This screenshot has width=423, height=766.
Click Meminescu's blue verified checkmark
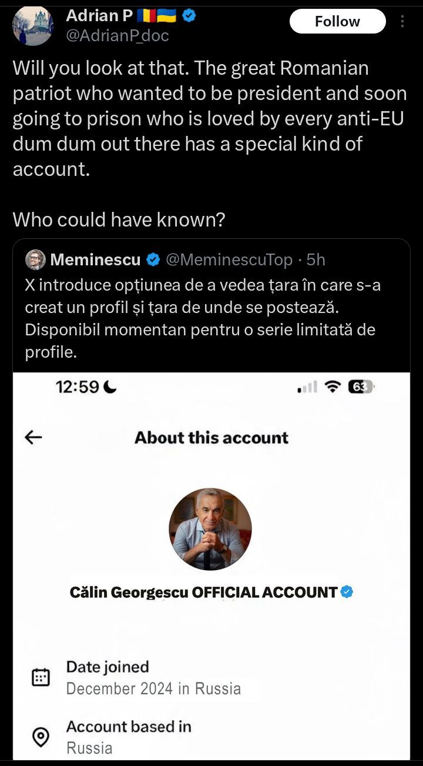click(x=153, y=259)
